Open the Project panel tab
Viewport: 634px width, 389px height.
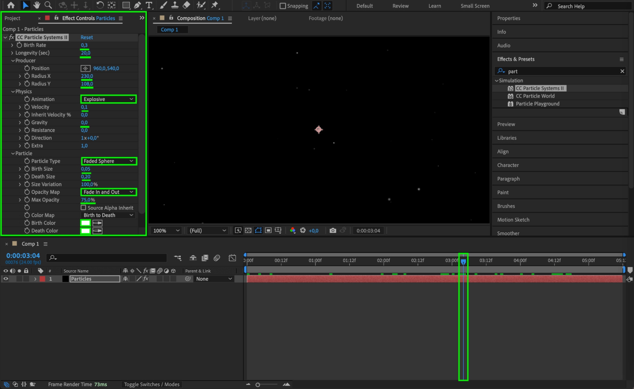pyautogui.click(x=12, y=18)
